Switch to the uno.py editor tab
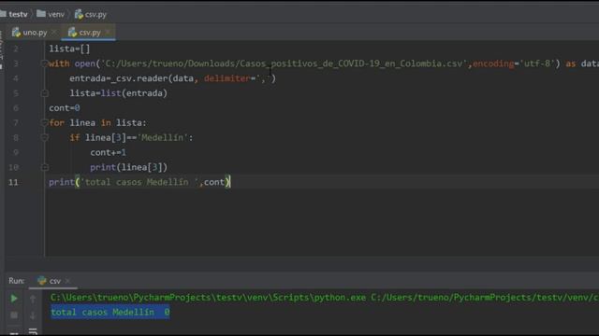This screenshot has width=599, height=336. click(x=30, y=33)
